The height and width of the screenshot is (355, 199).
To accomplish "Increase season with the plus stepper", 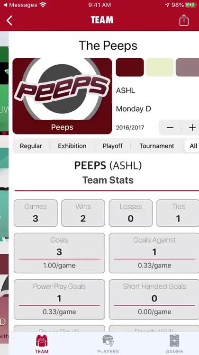I will [x=192, y=128].
